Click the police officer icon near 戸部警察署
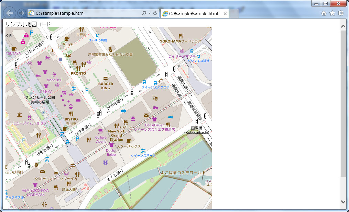The image size is (349, 212). click(110, 49)
